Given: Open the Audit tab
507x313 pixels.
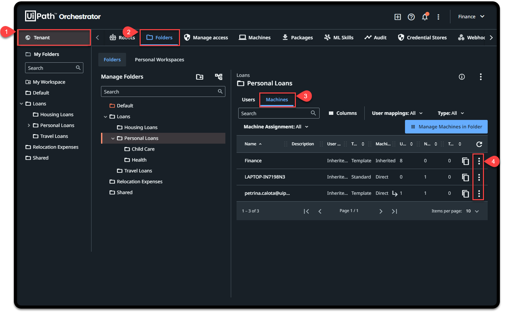Looking at the screenshot, I should (x=376, y=38).
